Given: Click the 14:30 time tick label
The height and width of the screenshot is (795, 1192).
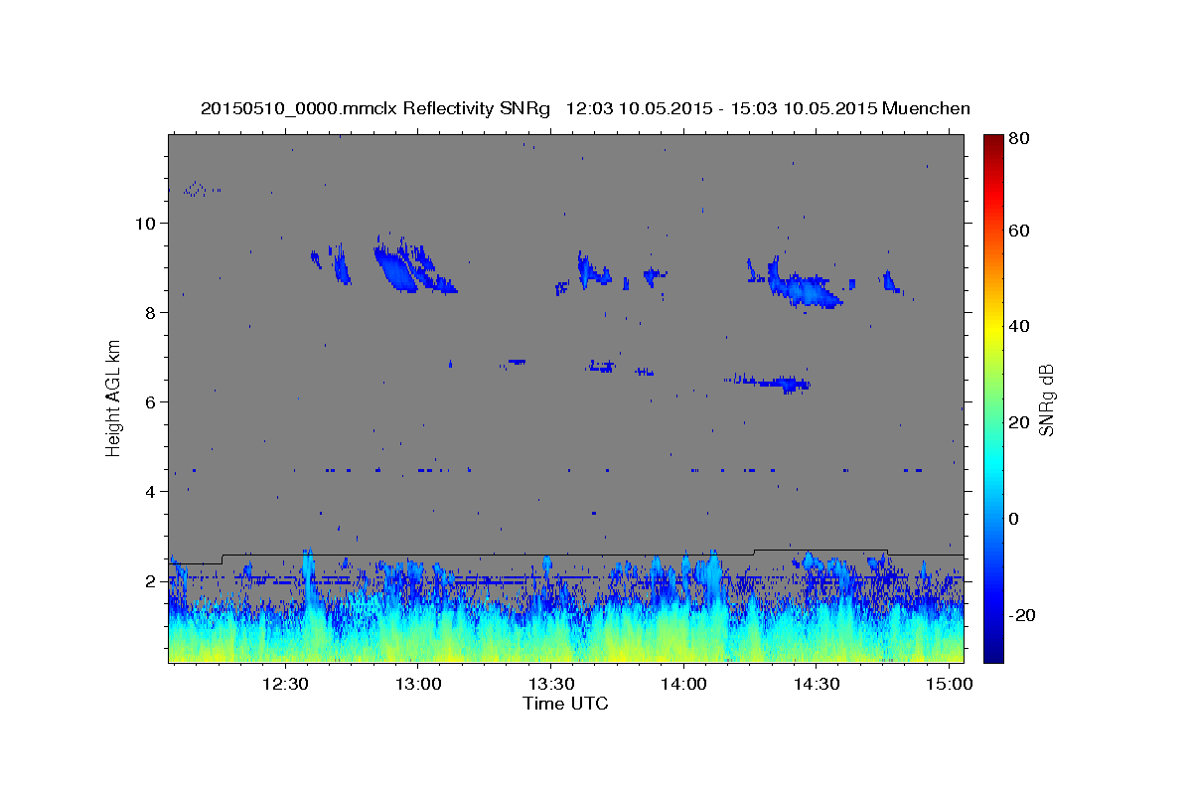Looking at the screenshot, I should click(x=817, y=684).
